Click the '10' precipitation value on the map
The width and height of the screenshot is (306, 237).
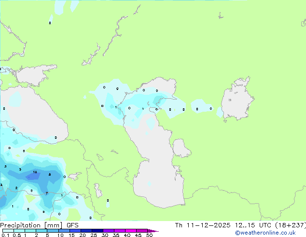(35, 172)
